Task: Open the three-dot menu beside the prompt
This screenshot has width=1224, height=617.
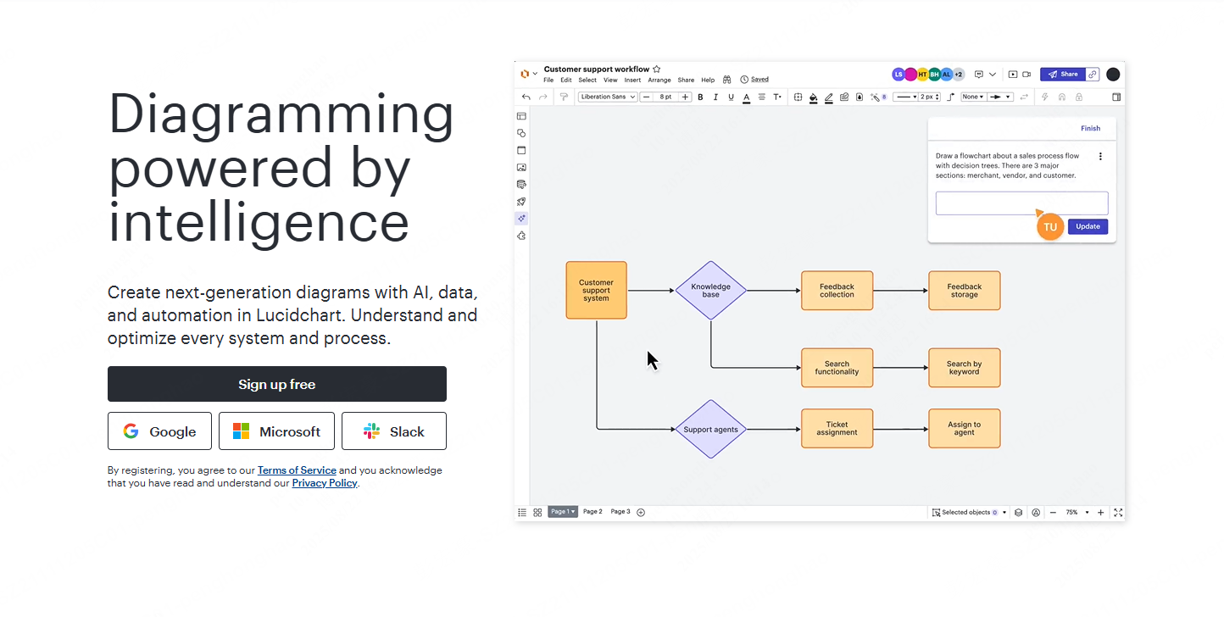Action: point(1100,157)
